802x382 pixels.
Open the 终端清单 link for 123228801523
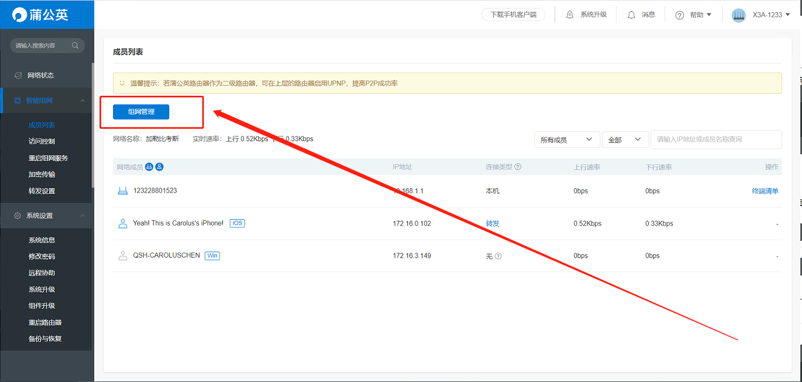(x=765, y=190)
